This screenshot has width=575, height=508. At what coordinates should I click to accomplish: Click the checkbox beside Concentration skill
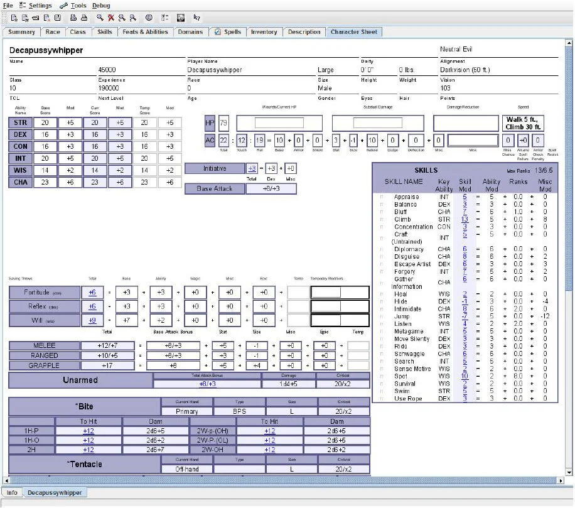[382, 227]
